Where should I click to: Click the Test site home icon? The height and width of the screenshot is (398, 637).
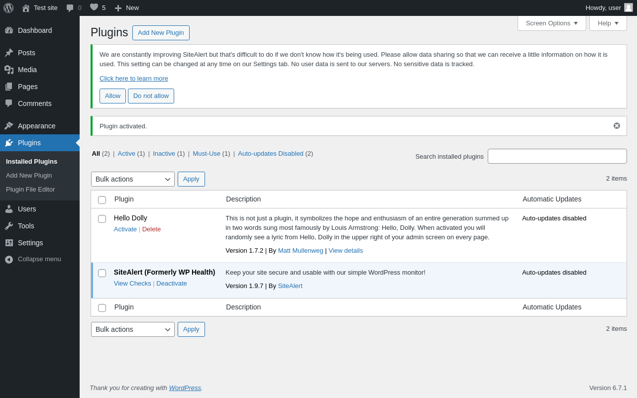coord(26,8)
